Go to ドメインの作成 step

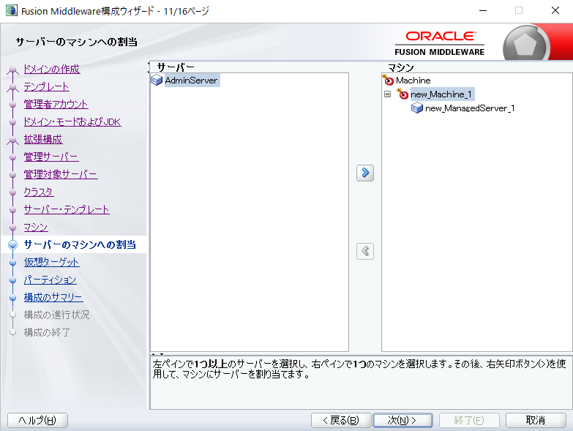tap(51, 70)
